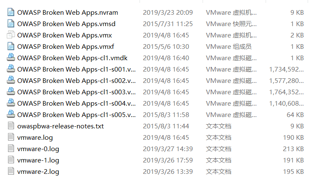Viewport: 319px width, 189px height.
Task: Click the vmware.log text document icon
Action: pyautogui.click(x=11, y=137)
